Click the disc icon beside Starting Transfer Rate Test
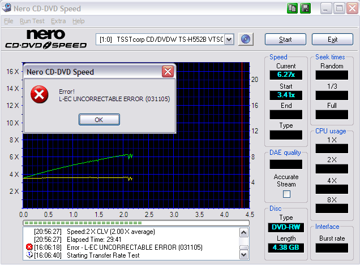360x265 pixels. pyautogui.click(x=29, y=255)
